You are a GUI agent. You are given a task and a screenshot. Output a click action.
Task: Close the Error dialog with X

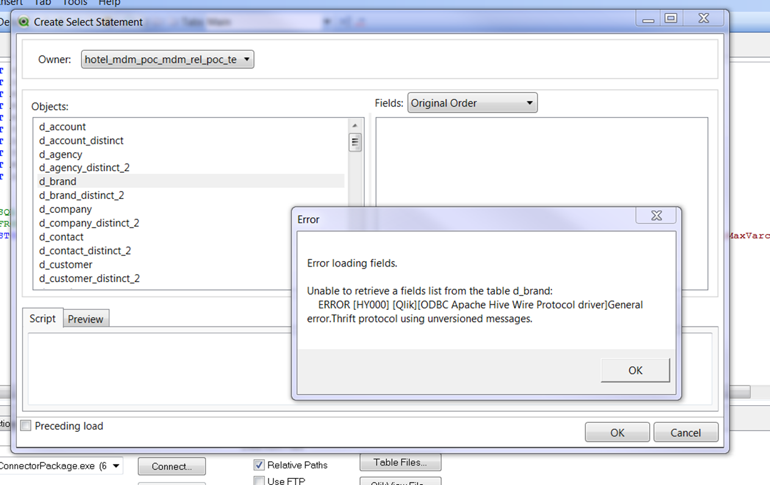tap(656, 216)
